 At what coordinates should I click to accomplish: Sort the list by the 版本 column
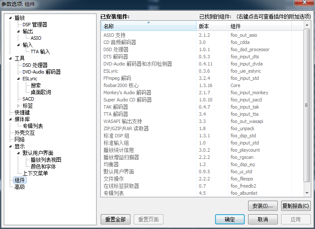[212, 26]
